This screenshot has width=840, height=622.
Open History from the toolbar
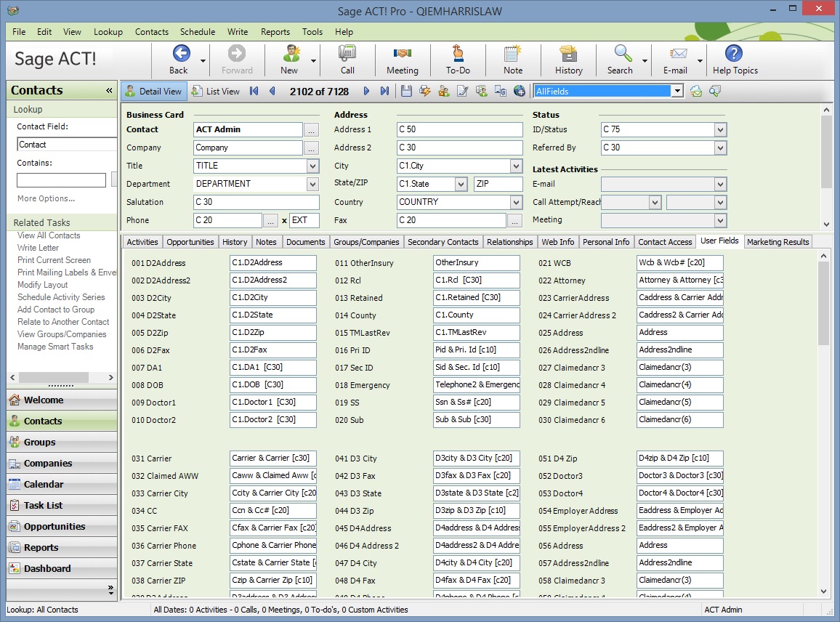[x=568, y=60]
